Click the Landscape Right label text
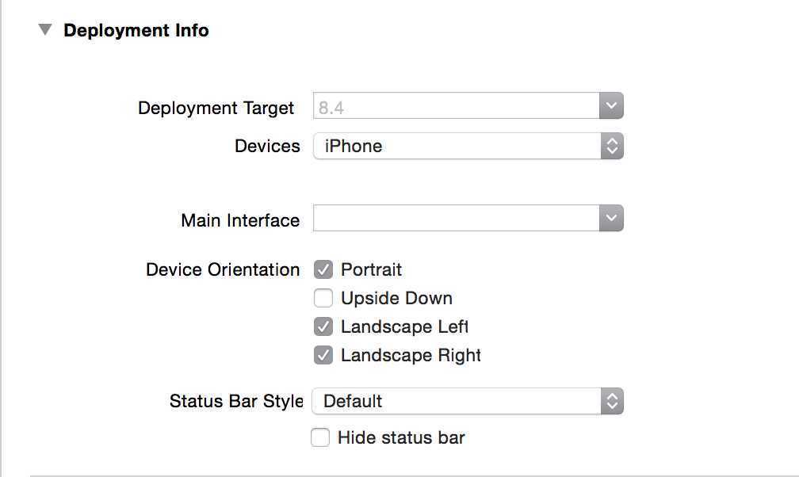The width and height of the screenshot is (799, 477). click(x=411, y=355)
